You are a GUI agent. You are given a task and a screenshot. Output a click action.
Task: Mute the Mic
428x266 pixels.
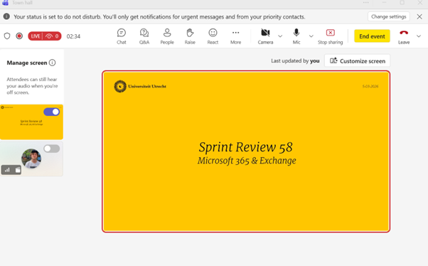click(296, 36)
